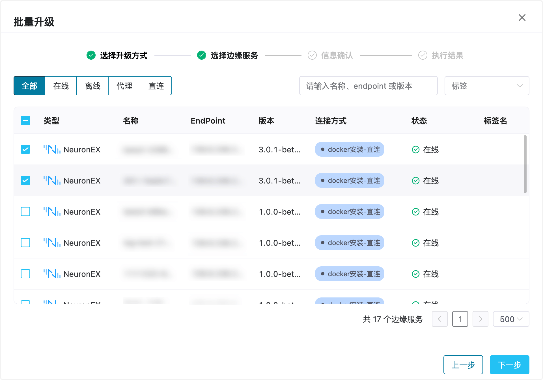
Task: Click the table vertical scrollbar
Action: [525, 164]
